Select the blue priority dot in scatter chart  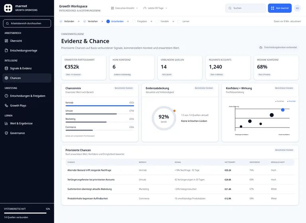282,110
